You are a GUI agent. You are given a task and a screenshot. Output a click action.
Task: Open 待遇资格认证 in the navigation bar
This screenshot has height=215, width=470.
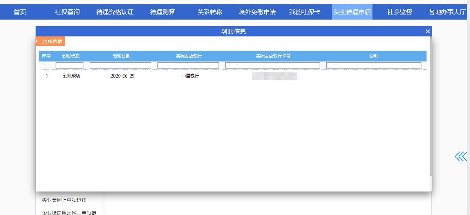click(x=115, y=12)
